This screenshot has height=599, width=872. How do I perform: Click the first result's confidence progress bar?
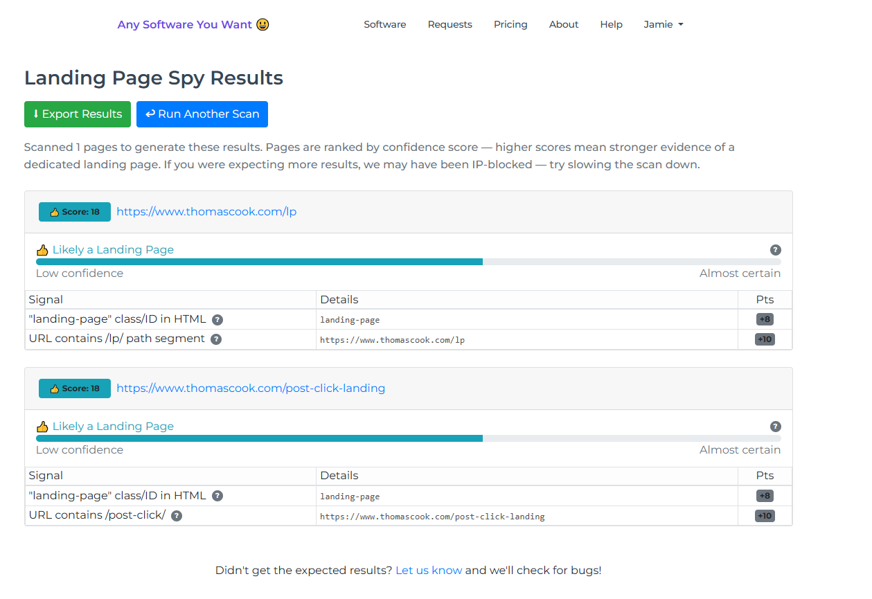(408, 262)
